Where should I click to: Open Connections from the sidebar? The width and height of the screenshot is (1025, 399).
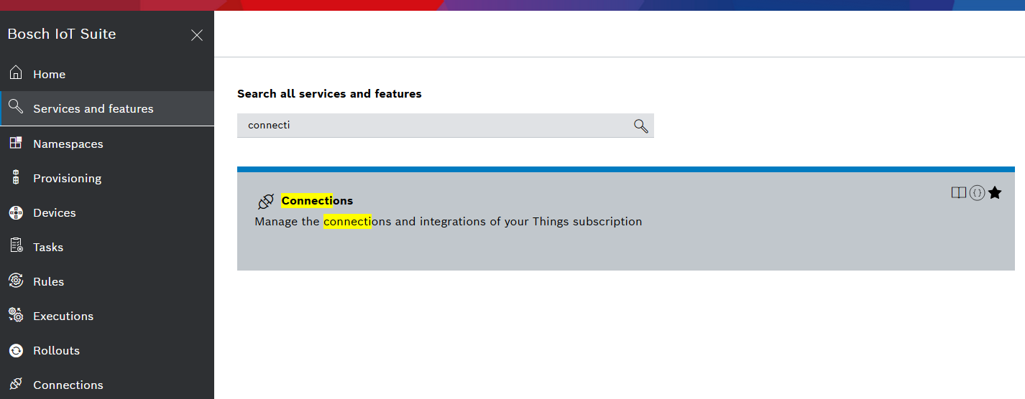[x=107, y=385]
